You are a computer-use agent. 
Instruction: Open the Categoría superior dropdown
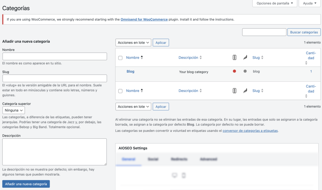coord(14,110)
